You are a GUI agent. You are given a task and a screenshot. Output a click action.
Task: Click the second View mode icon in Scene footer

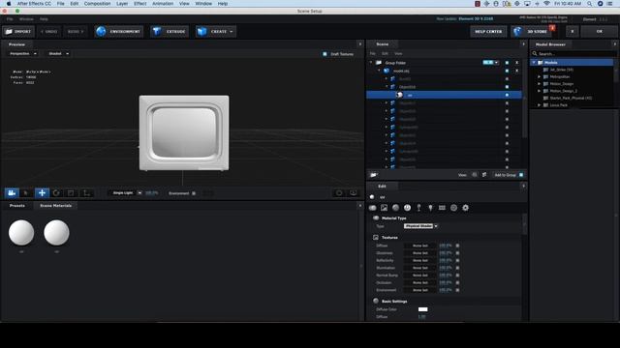[x=484, y=175]
